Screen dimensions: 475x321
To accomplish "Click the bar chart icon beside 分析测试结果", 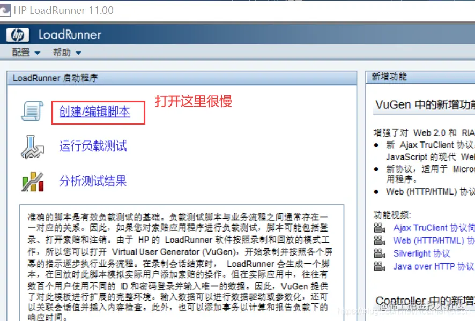I will coord(33,182).
